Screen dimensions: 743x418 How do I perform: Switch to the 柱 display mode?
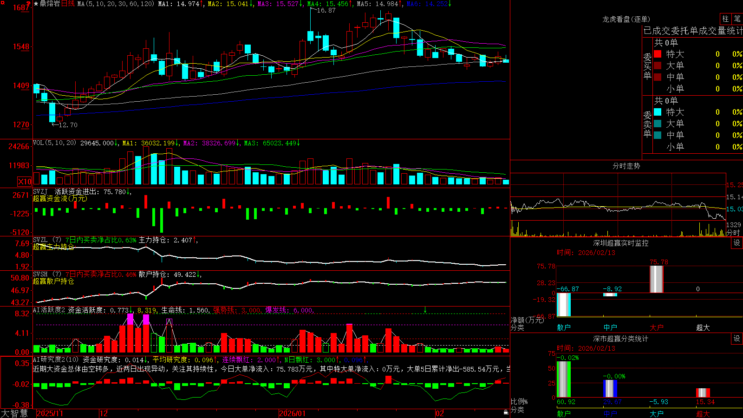click(x=725, y=19)
